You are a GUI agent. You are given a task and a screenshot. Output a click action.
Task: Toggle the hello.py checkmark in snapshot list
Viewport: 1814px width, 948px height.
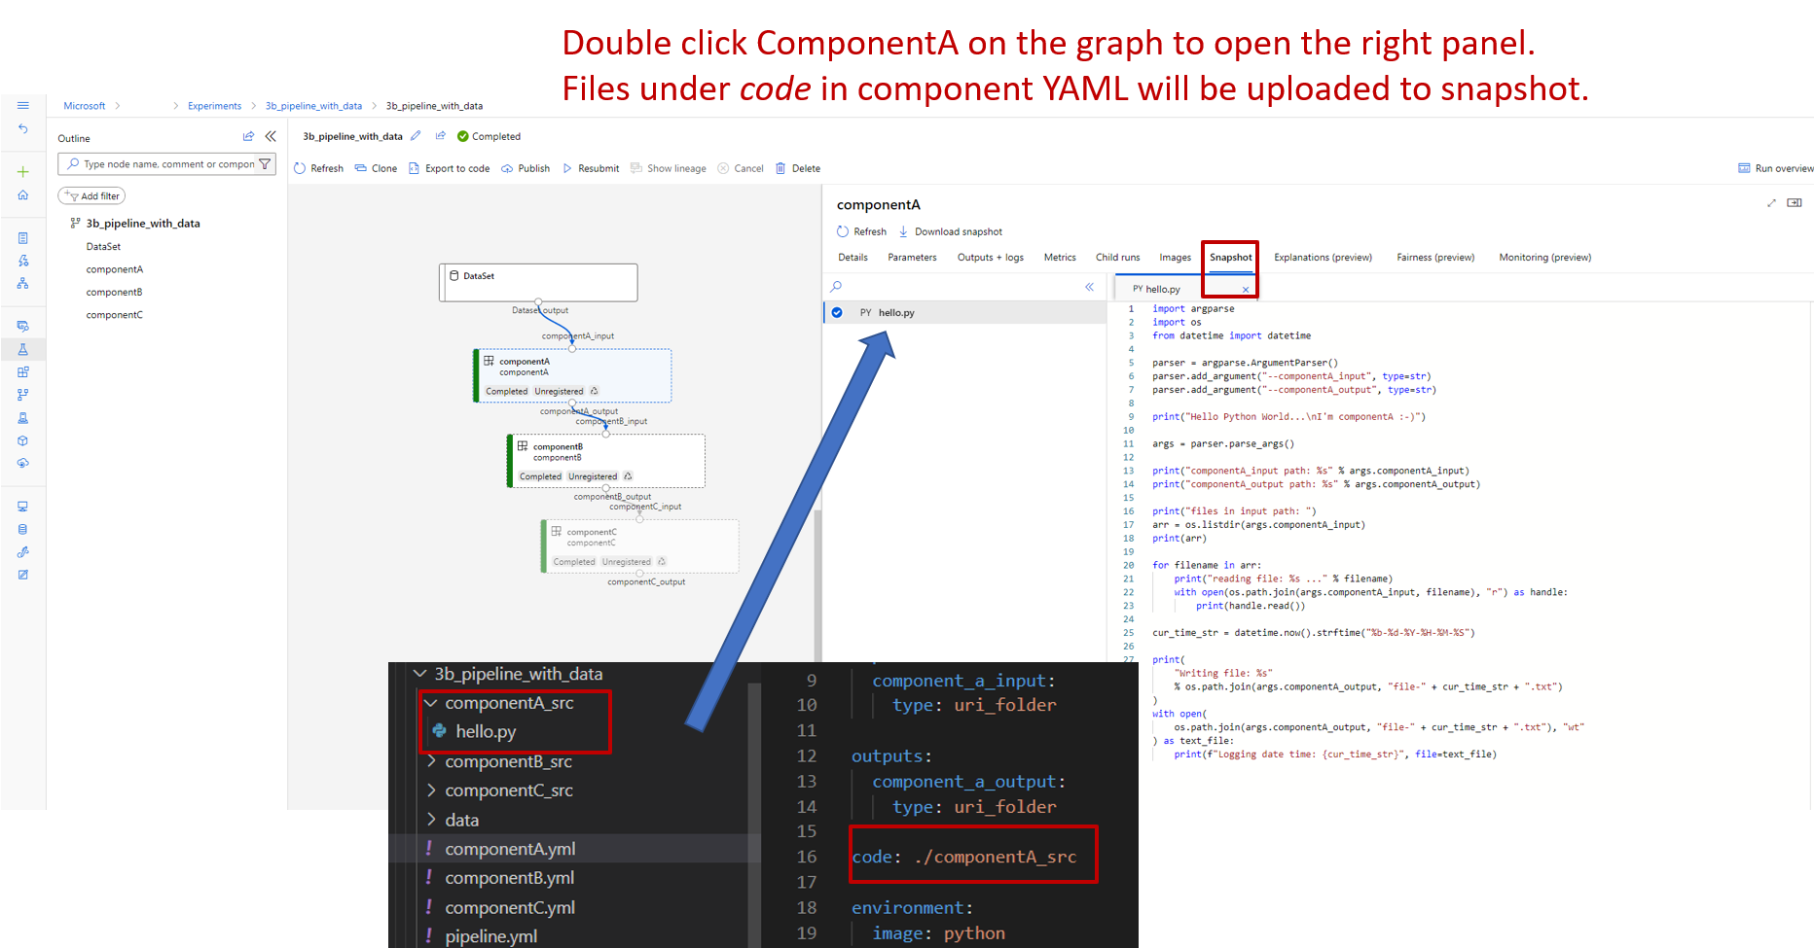pyautogui.click(x=837, y=313)
